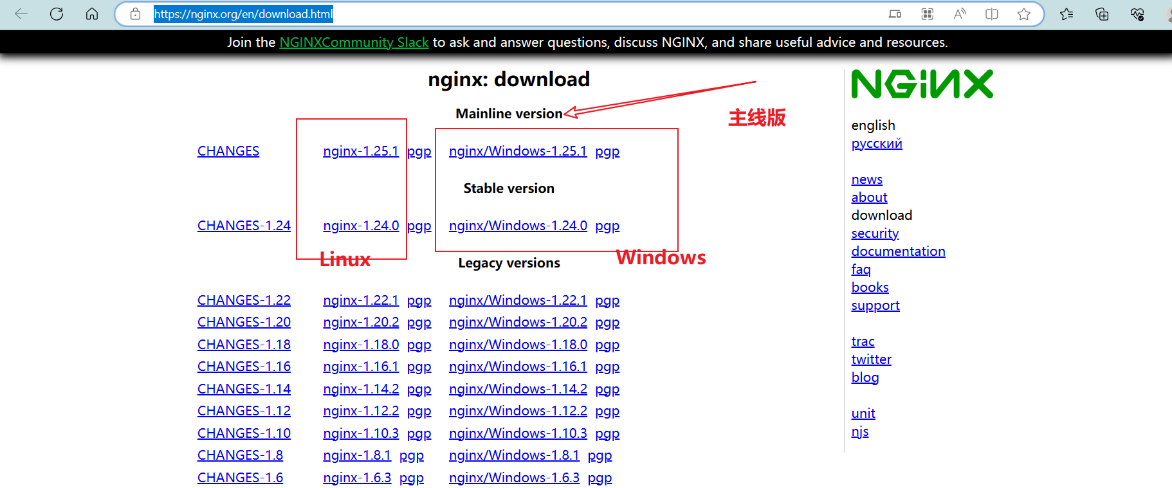The height and width of the screenshot is (488, 1172).
Task: Switch language to русский
Action: point(877,143)
